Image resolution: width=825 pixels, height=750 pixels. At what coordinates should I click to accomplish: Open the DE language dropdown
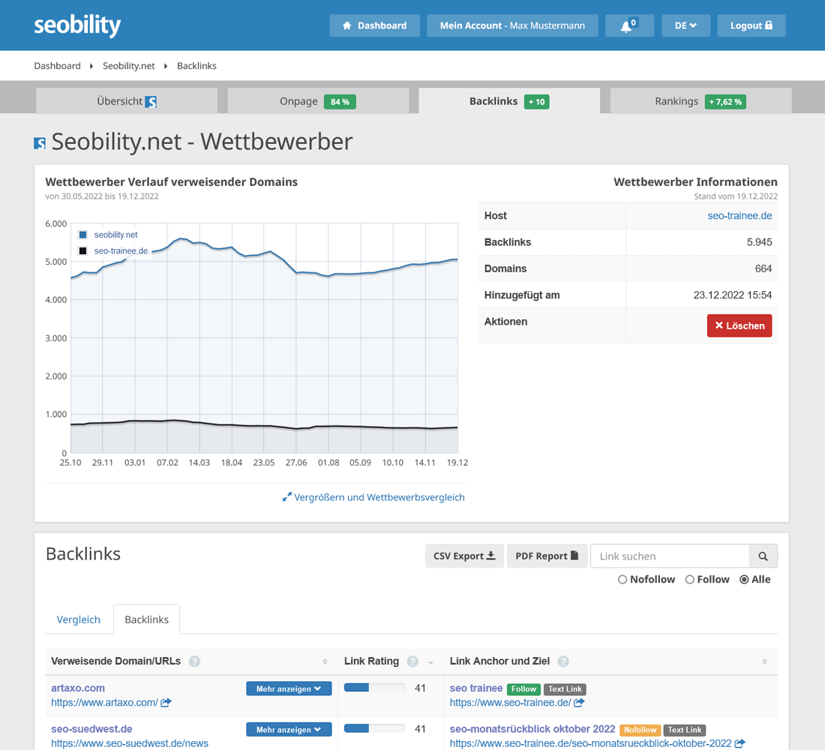coord(685,25)
